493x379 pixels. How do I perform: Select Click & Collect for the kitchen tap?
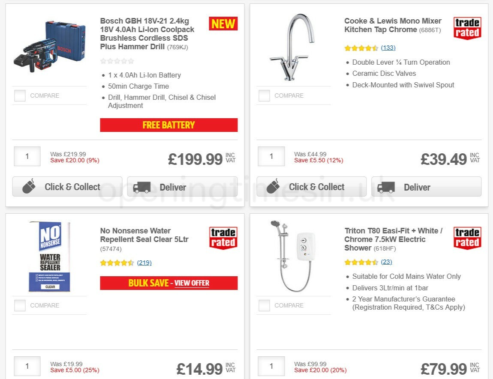coord(311,187)
